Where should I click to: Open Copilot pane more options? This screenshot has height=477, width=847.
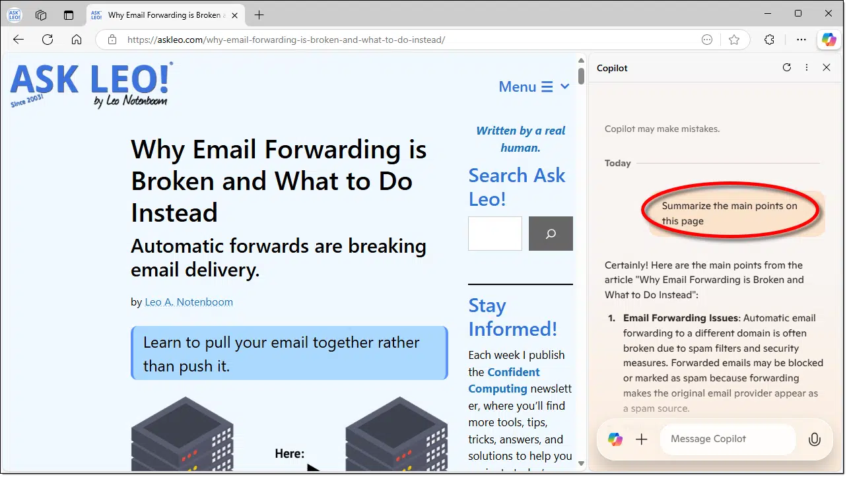tap(807, 67)
